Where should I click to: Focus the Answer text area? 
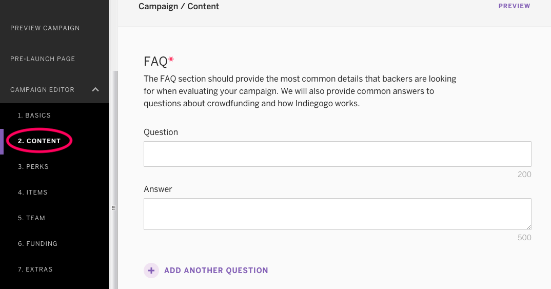click(x=338, y=214)
